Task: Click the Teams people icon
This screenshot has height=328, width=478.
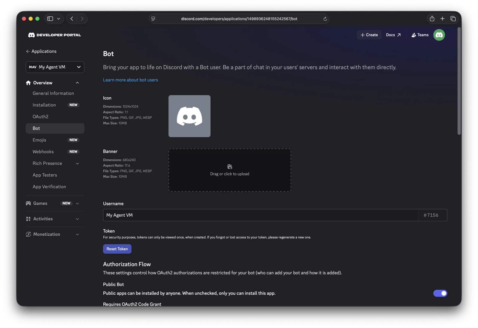Action: (x=414, y=35)
